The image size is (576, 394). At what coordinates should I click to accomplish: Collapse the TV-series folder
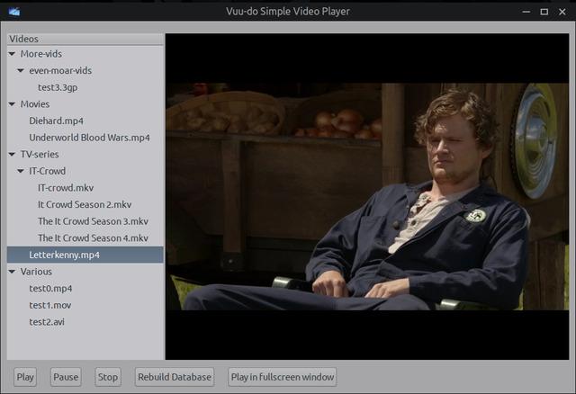(x=12, y=155)
